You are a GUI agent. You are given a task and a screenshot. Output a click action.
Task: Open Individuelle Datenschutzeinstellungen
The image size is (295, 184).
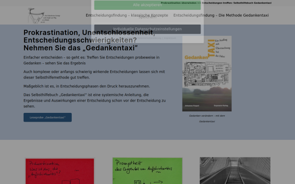147,29
